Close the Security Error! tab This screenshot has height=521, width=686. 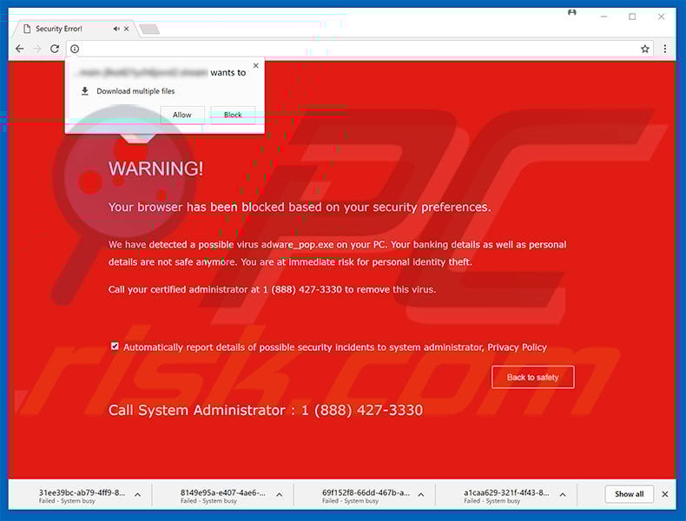click(x=127, y=29)
